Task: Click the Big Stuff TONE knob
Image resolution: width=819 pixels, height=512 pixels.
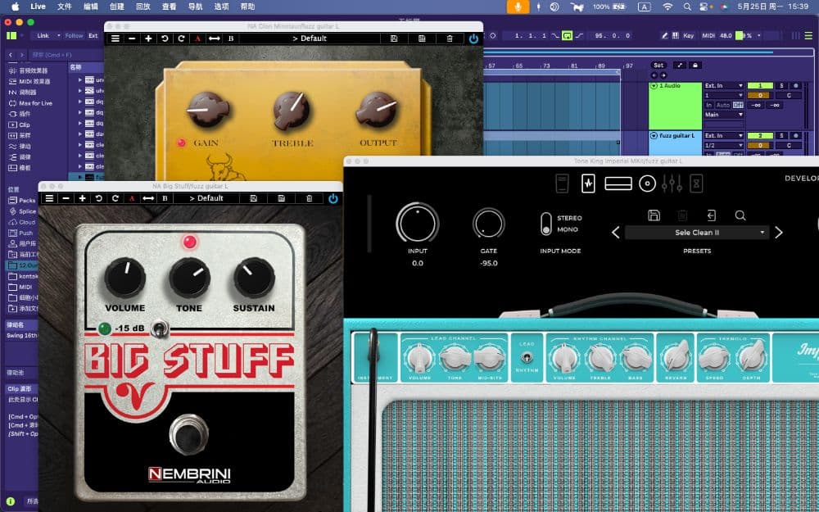Action: (x=190, y=278)
